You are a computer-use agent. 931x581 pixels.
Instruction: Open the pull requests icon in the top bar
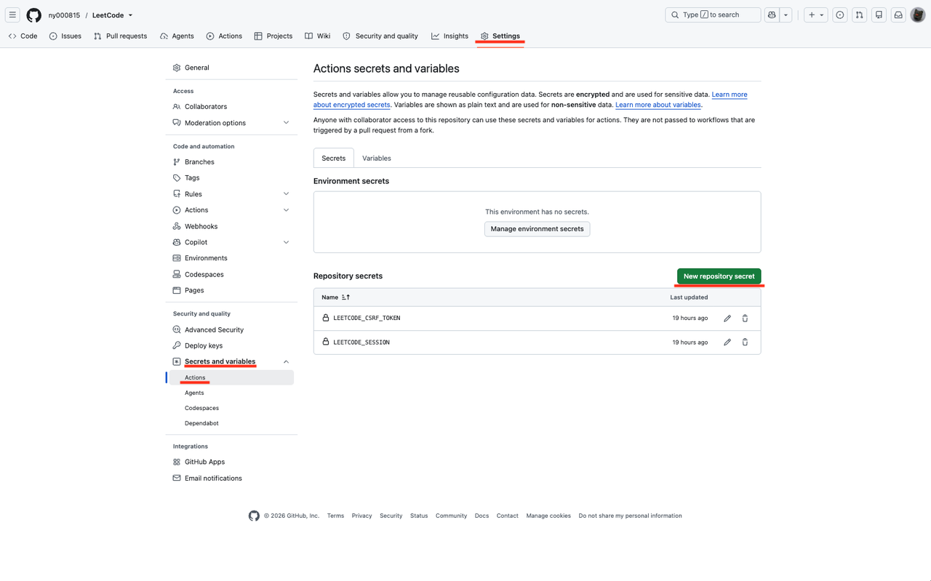point(859,15)
